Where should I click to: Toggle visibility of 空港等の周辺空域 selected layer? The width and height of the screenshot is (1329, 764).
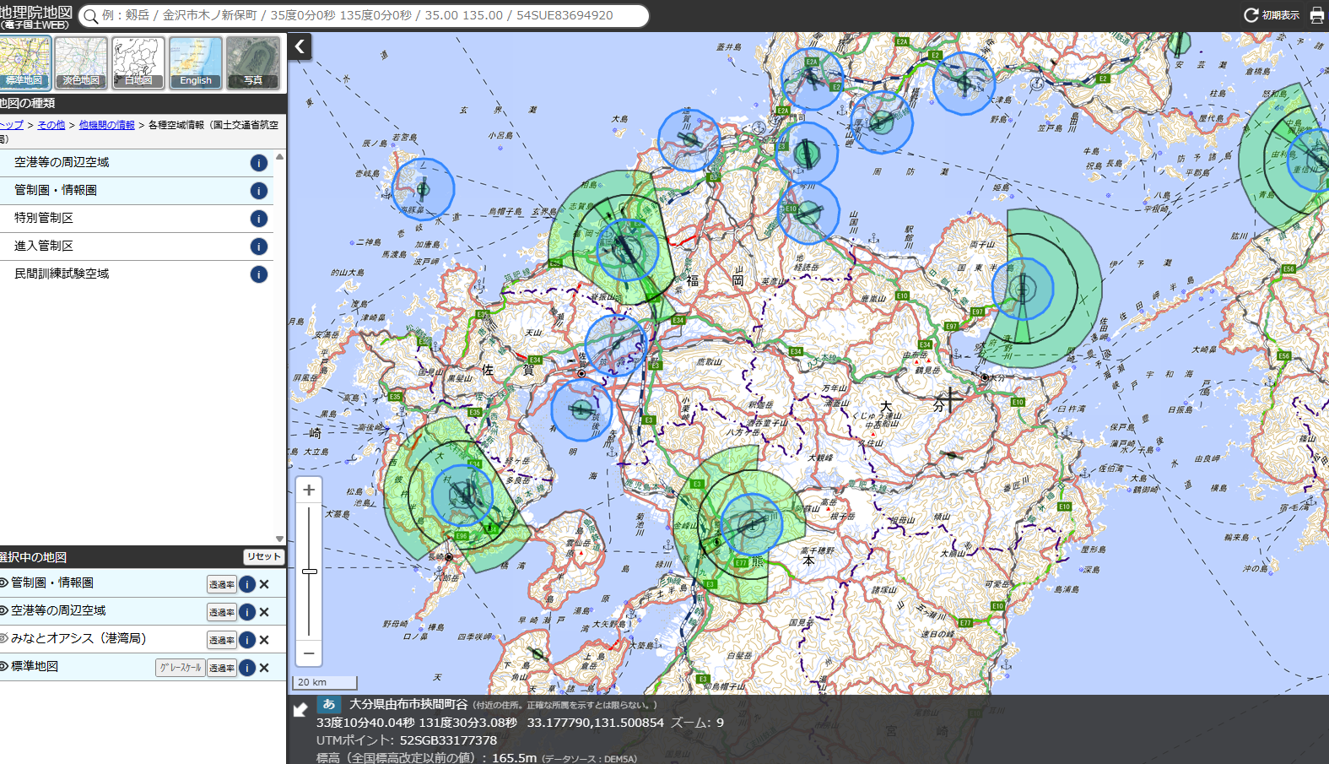pos(4,610)
